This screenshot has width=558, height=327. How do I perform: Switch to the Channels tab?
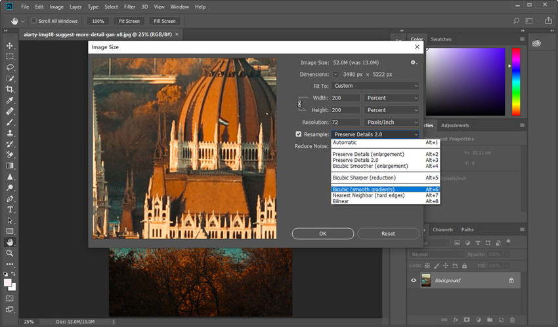(x=442, y=230)
